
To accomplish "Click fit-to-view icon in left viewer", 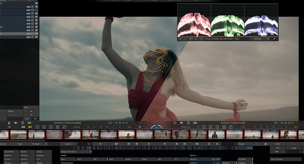I will coord(58,127).
